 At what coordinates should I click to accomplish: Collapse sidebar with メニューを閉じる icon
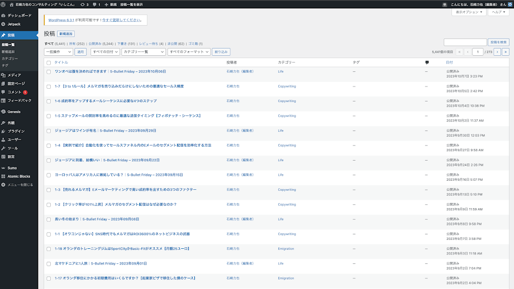point(3,185)
